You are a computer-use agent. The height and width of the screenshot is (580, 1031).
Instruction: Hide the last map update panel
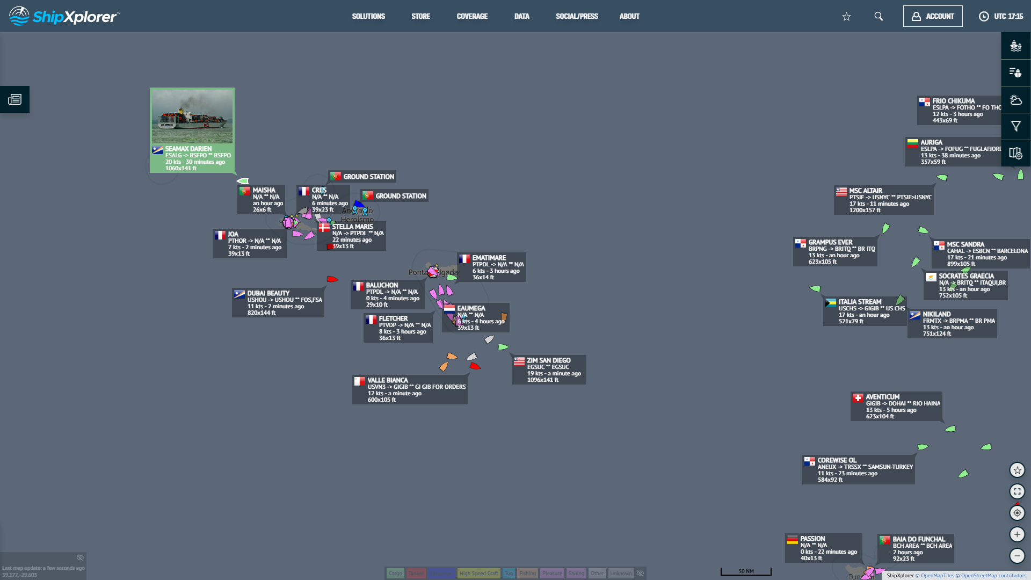(80, 558)
